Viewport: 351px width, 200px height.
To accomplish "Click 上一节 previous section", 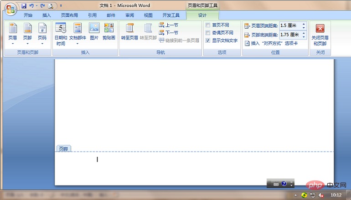I will 169,25.
